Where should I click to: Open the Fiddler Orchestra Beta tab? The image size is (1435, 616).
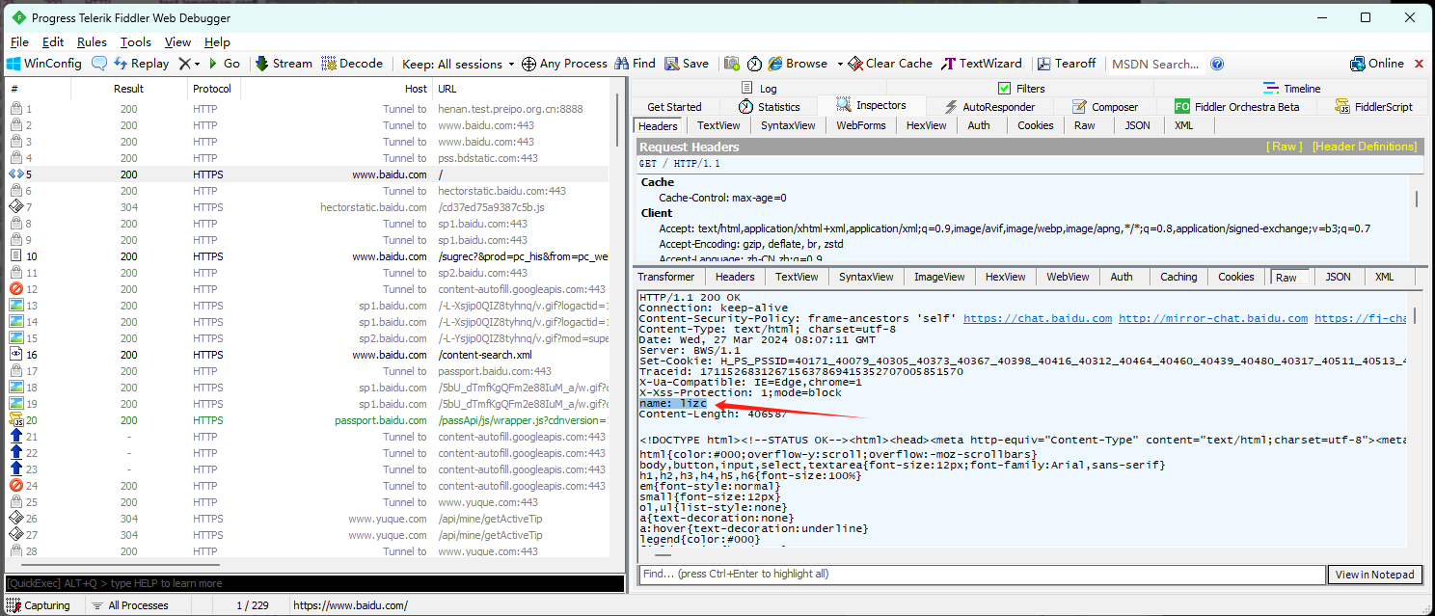[x=1236, y=107]
